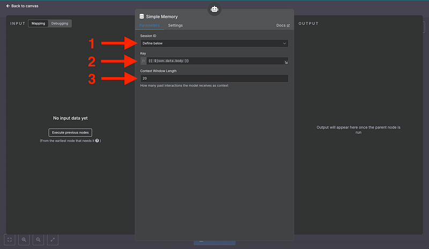Viewport: 429px width, 249px height.
Task: Click the fx expression icon beside Key
Action: (143, 61)
